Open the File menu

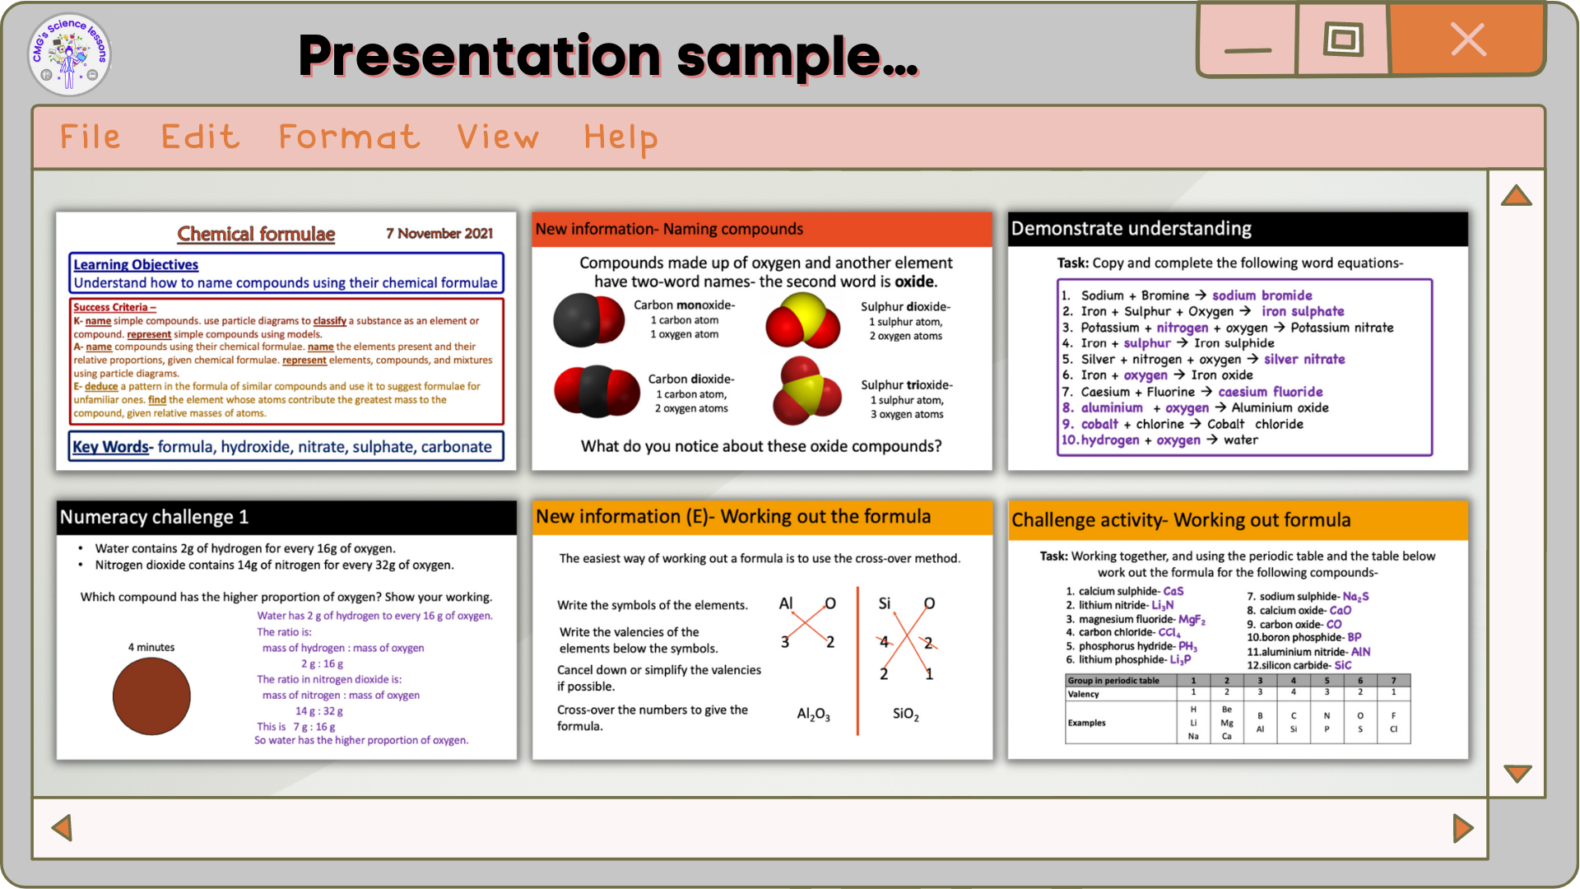pos(91,137)
